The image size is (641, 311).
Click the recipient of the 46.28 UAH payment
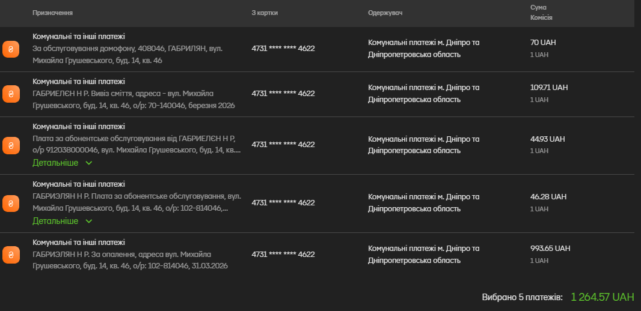click(x=423, y=202)
